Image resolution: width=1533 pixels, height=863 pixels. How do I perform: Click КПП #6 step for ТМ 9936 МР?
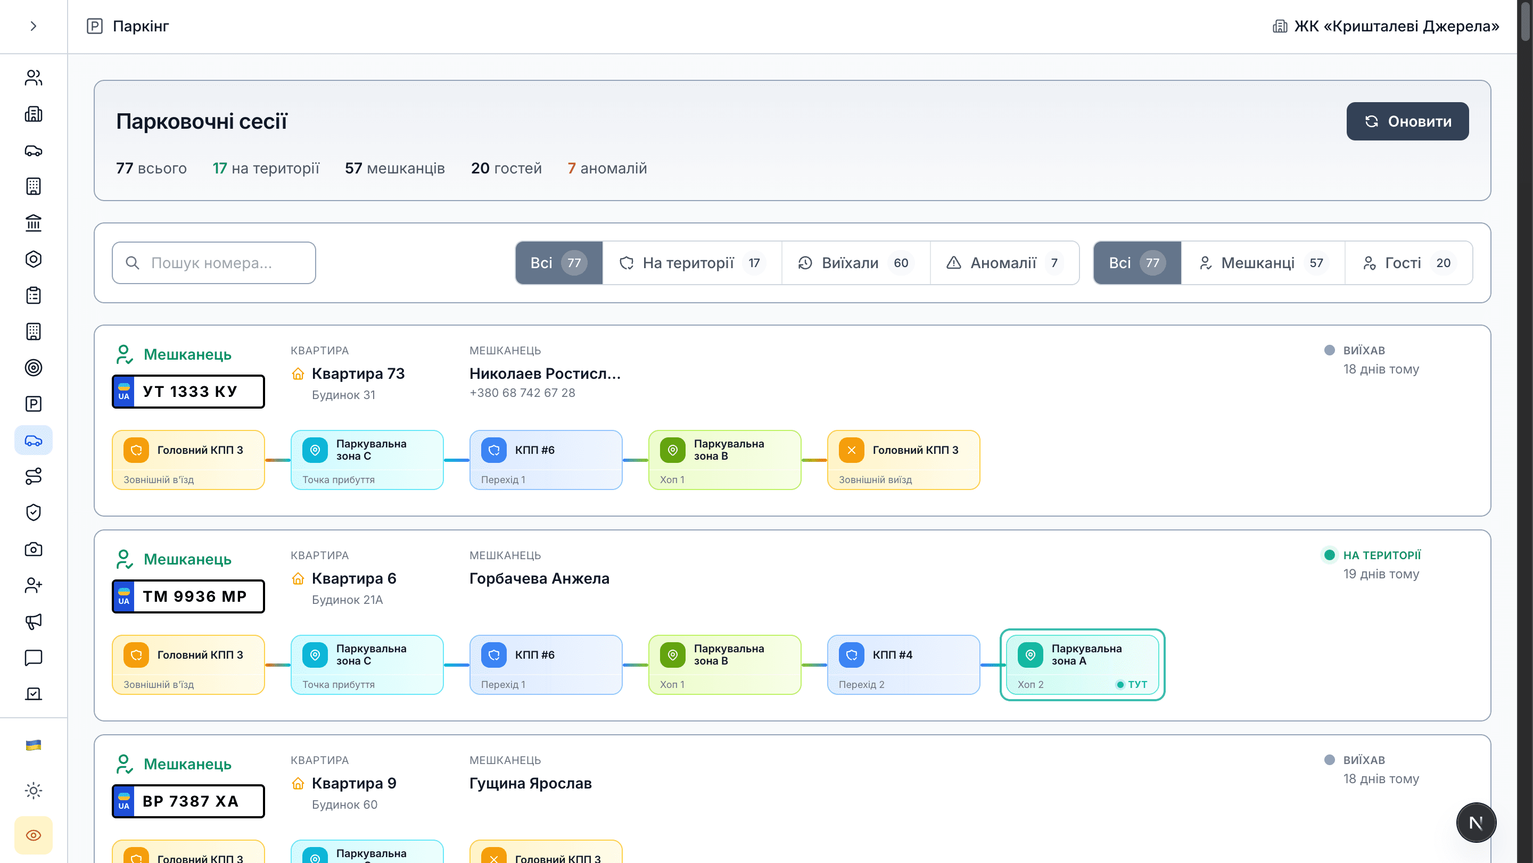point(546,665)
